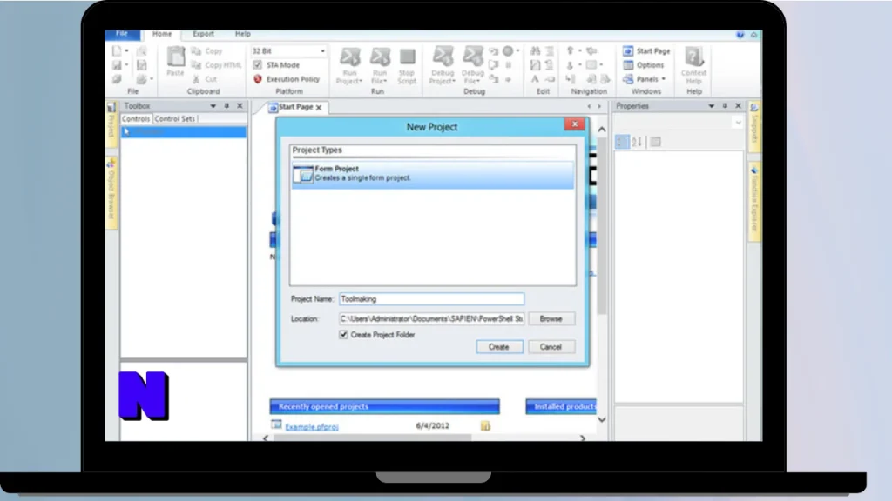Open the Project side tab on left edge
The height and width of the screenshot is (501, 892).
[111, 126]
